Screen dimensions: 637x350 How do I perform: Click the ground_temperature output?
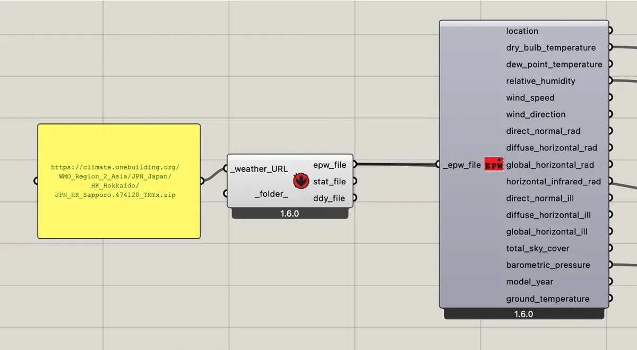pyautogui.click(x=548, y=299)
